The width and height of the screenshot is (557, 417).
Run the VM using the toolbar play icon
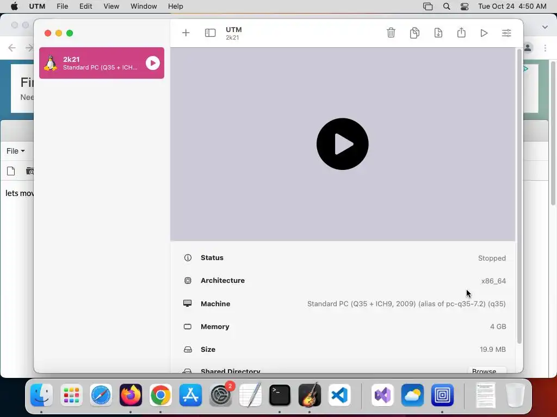click(x=484, y=33)
